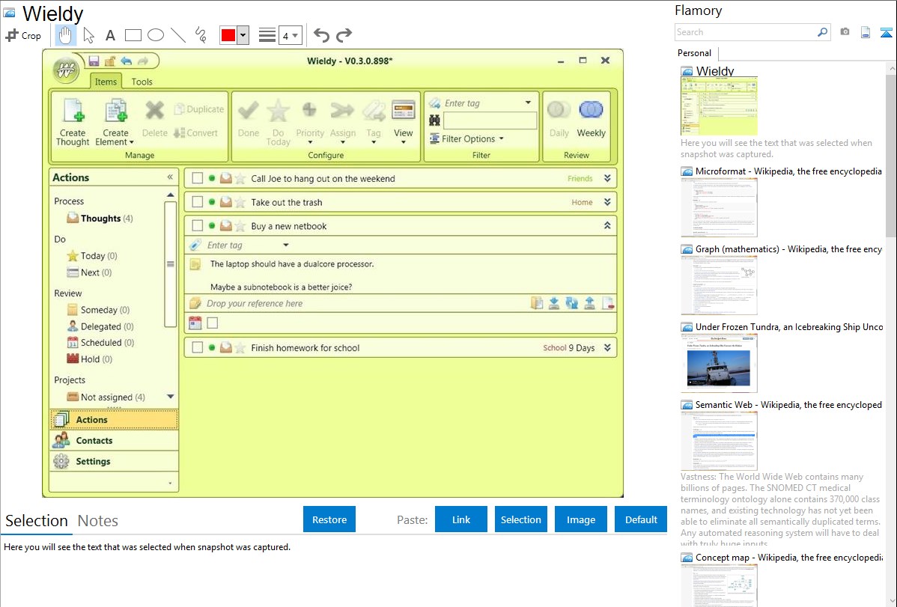Select the Crop tool
The image size is (897, 607).
23,35
